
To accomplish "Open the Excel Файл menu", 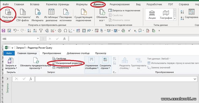I will pos(6,4).
